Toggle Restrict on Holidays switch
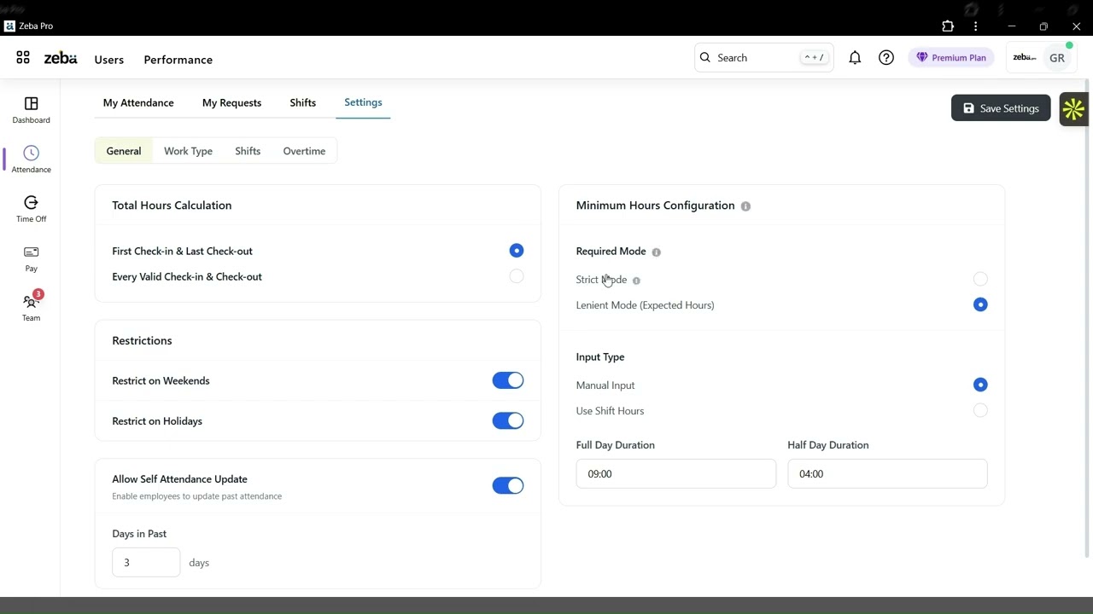 coord(508,420)
